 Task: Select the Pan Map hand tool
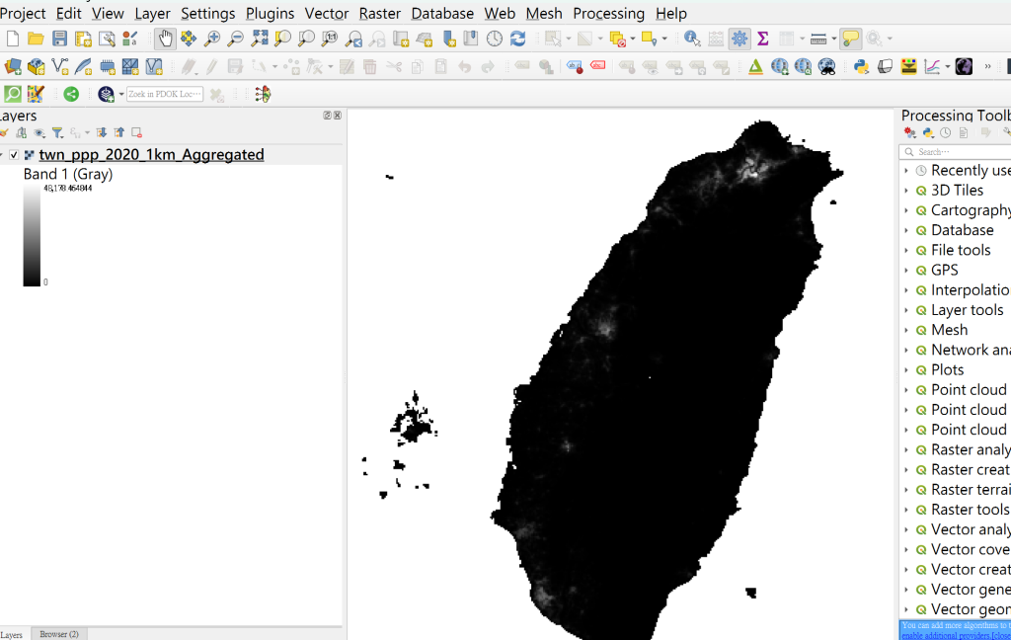coord(165,39)
